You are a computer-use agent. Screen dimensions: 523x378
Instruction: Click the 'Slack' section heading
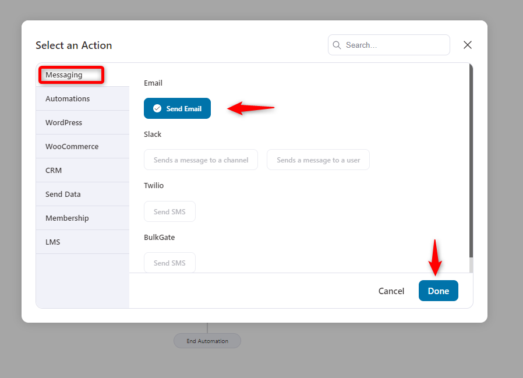[x=153, y=134]
